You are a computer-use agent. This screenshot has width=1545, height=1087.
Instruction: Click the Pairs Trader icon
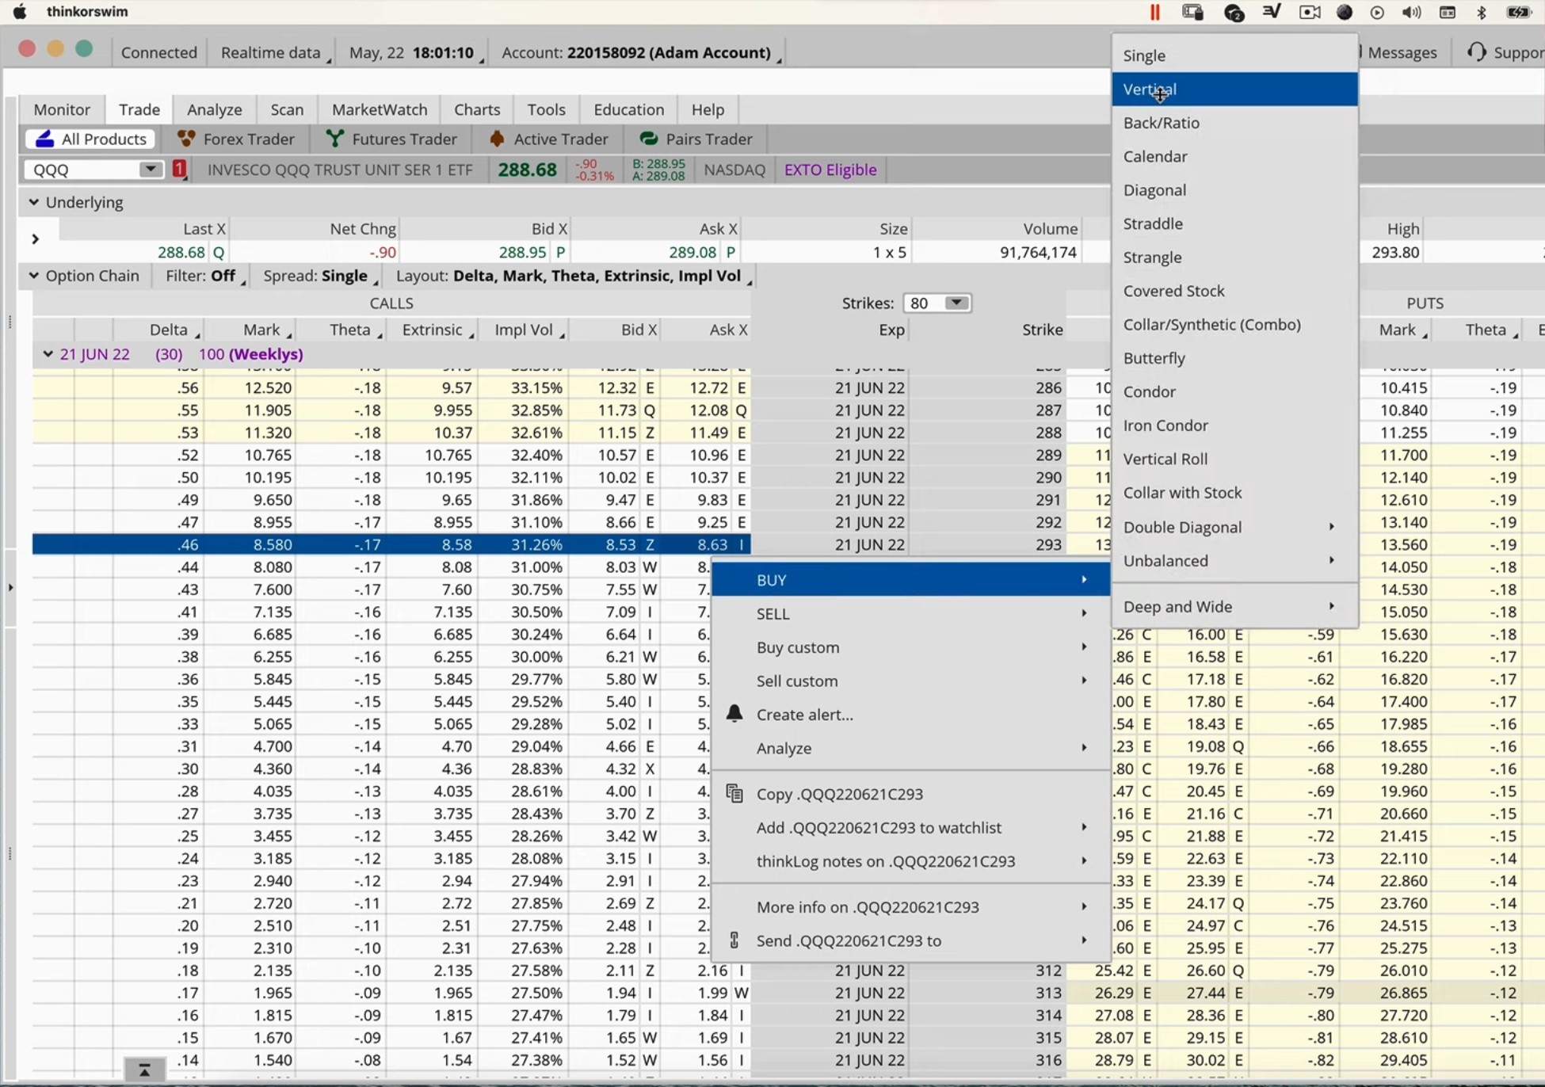tap(649, 139)
